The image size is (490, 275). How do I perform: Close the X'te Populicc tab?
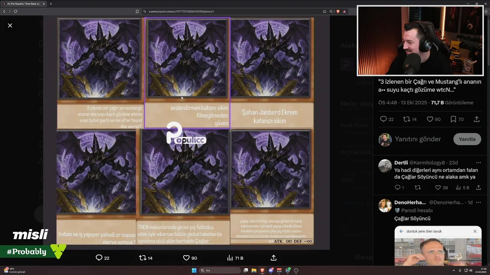44,4
